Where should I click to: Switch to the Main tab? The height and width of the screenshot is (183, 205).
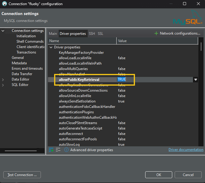coord(53,34)
